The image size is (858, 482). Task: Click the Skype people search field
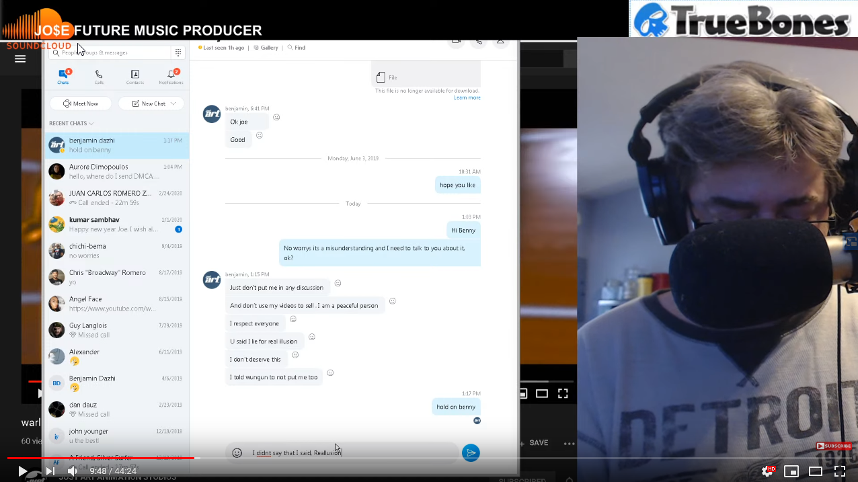(x=110, y=52)
